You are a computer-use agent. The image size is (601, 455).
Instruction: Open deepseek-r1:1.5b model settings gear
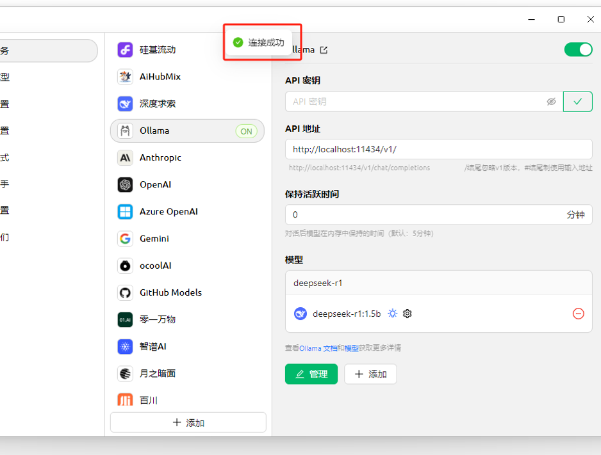point(407,314)
